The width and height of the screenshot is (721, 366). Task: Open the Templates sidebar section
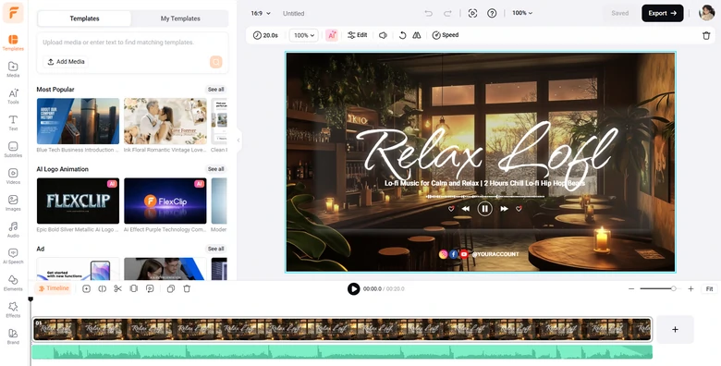pyautogui.click(x=13, y=43)
